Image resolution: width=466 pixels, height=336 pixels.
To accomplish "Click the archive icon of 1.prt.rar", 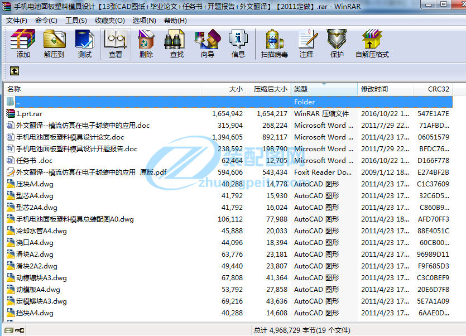I will click(11, 114).
